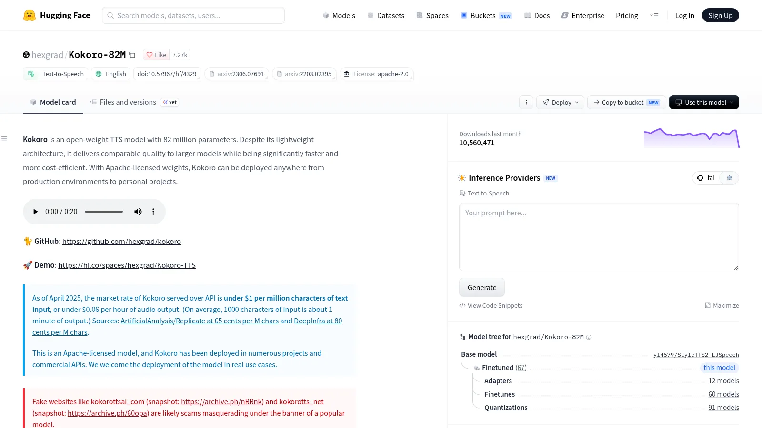Focus the search models input field
The image size is (762, 428).
(193, 15)
